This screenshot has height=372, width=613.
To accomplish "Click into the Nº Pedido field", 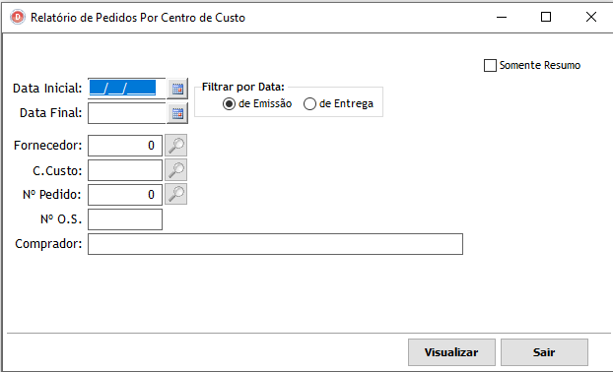I will pyautogui.click(x=125, y=195).
